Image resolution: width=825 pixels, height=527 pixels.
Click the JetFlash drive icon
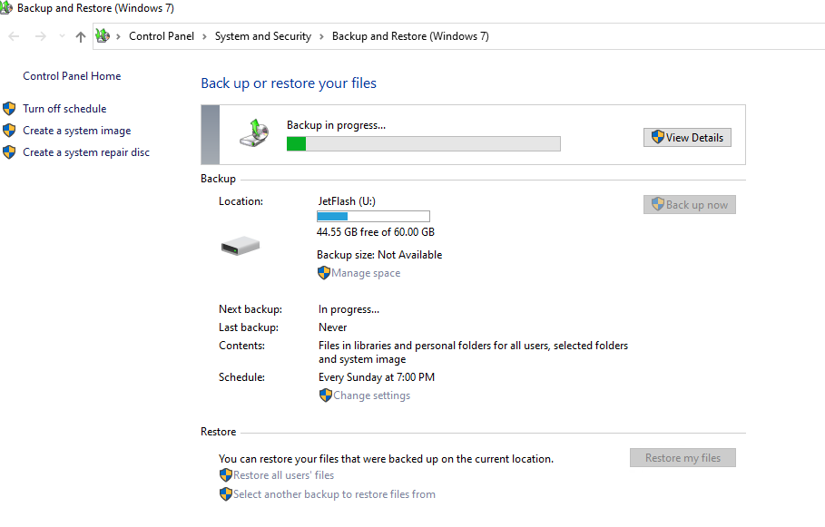pyautogui.click(x=241, y=246)
